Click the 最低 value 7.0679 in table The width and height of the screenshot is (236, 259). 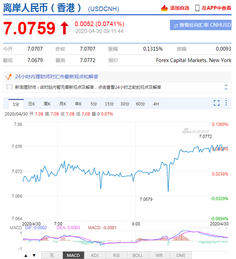(x=35, y=60)
